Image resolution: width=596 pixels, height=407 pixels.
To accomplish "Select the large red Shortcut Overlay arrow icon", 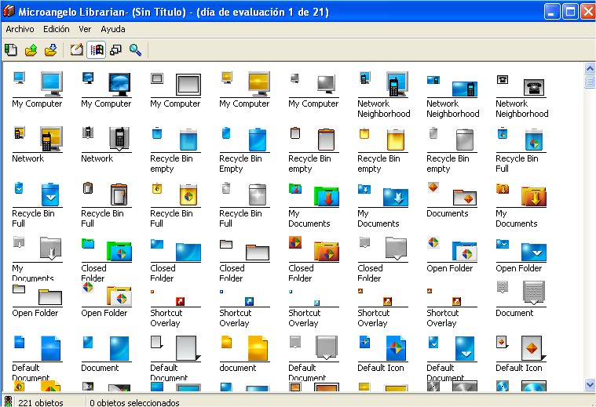I will (180, 301).
